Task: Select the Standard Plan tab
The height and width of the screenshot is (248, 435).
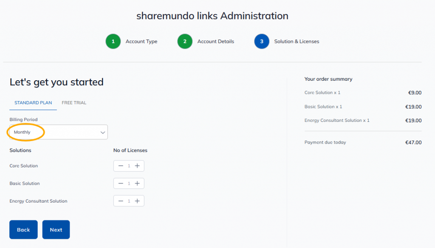Action: (33, 103)
